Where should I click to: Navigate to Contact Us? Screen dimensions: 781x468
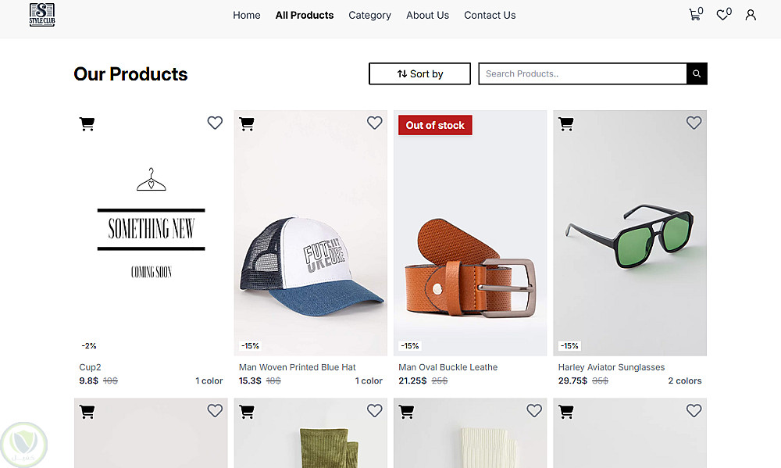point(490,15)
